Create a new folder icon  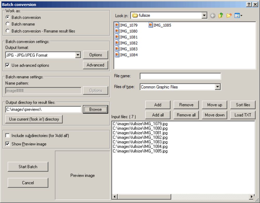(x=229, y=16)
